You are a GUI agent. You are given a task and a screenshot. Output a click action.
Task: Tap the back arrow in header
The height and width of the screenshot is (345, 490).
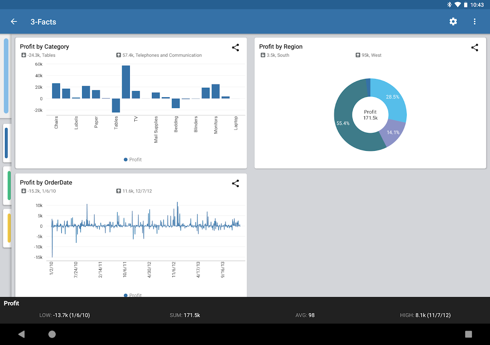[14, 22]
